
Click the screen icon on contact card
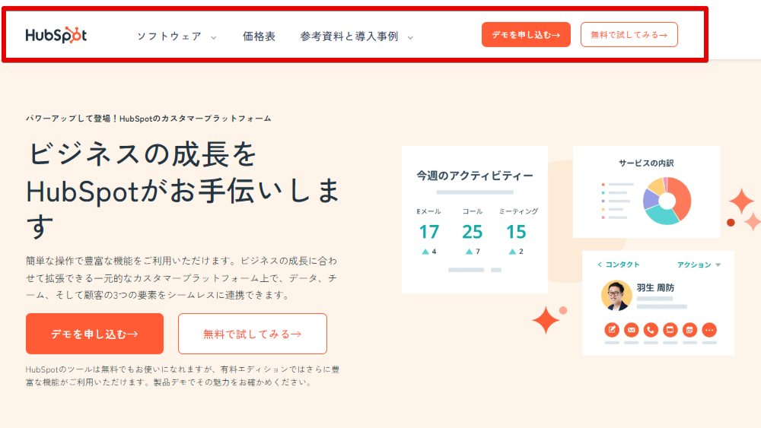click(x=670, y=330)
